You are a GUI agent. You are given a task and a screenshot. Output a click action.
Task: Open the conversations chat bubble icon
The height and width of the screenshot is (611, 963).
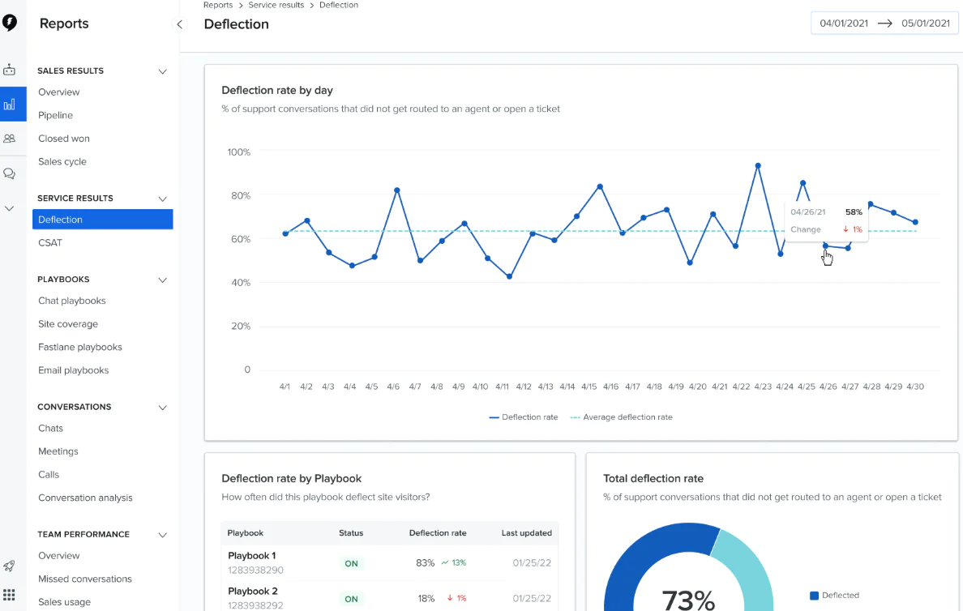tap(9, 173)
